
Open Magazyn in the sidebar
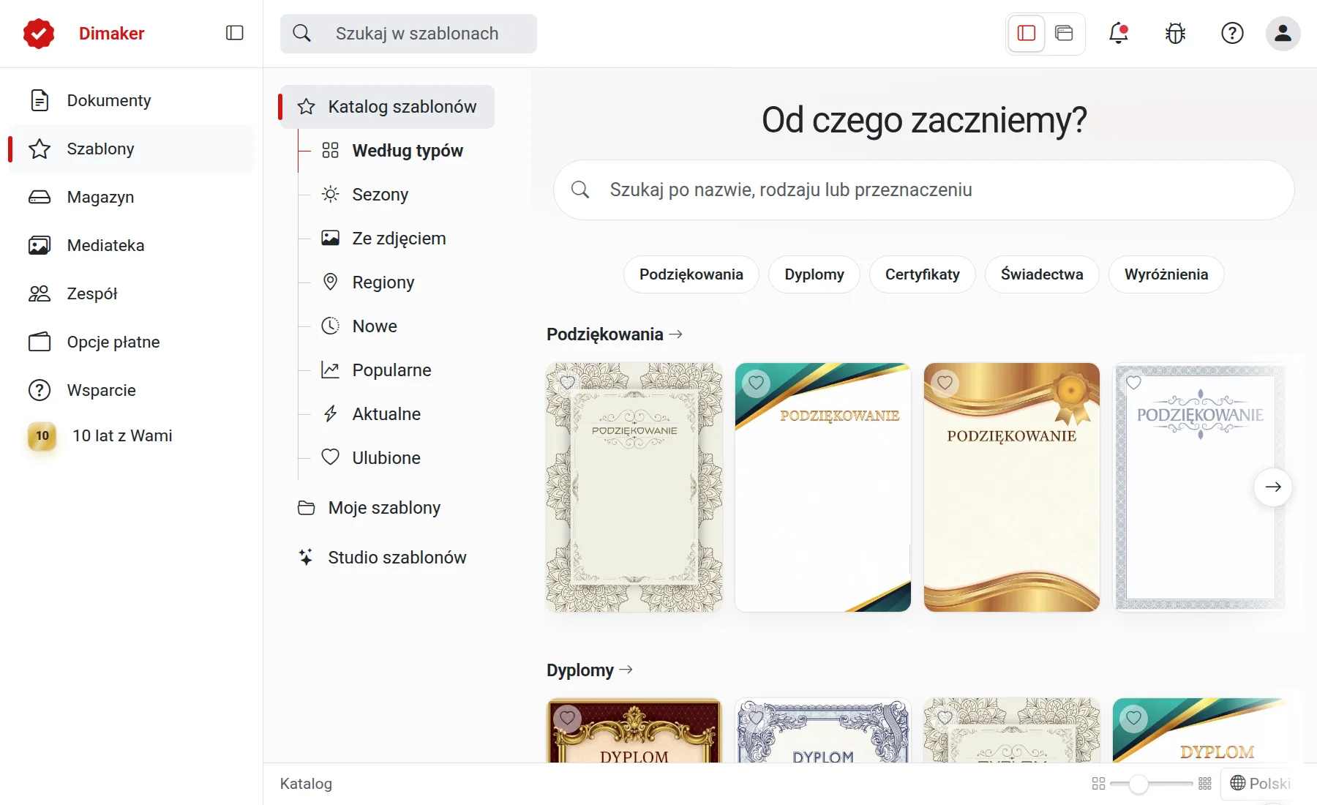click(x=131, y=197)
